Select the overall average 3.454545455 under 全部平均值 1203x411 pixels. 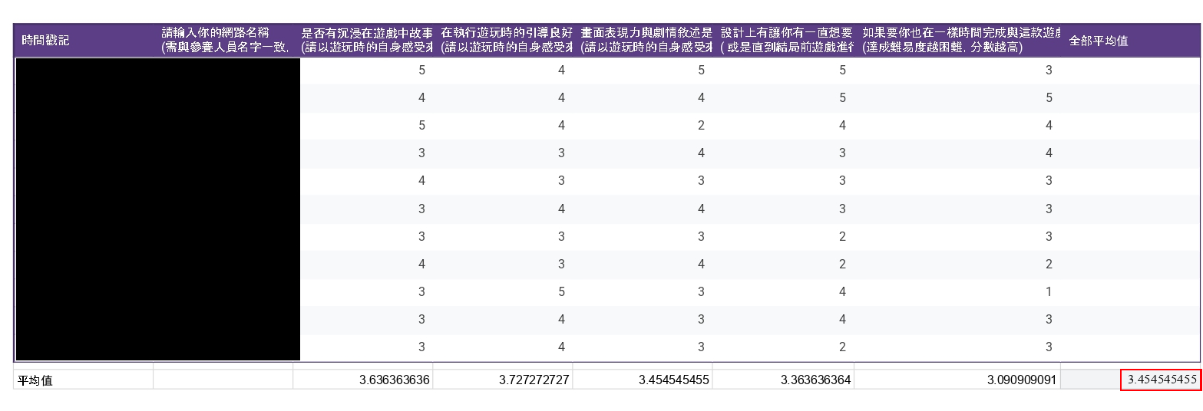pyautogui.click(x=1160, y=380)
